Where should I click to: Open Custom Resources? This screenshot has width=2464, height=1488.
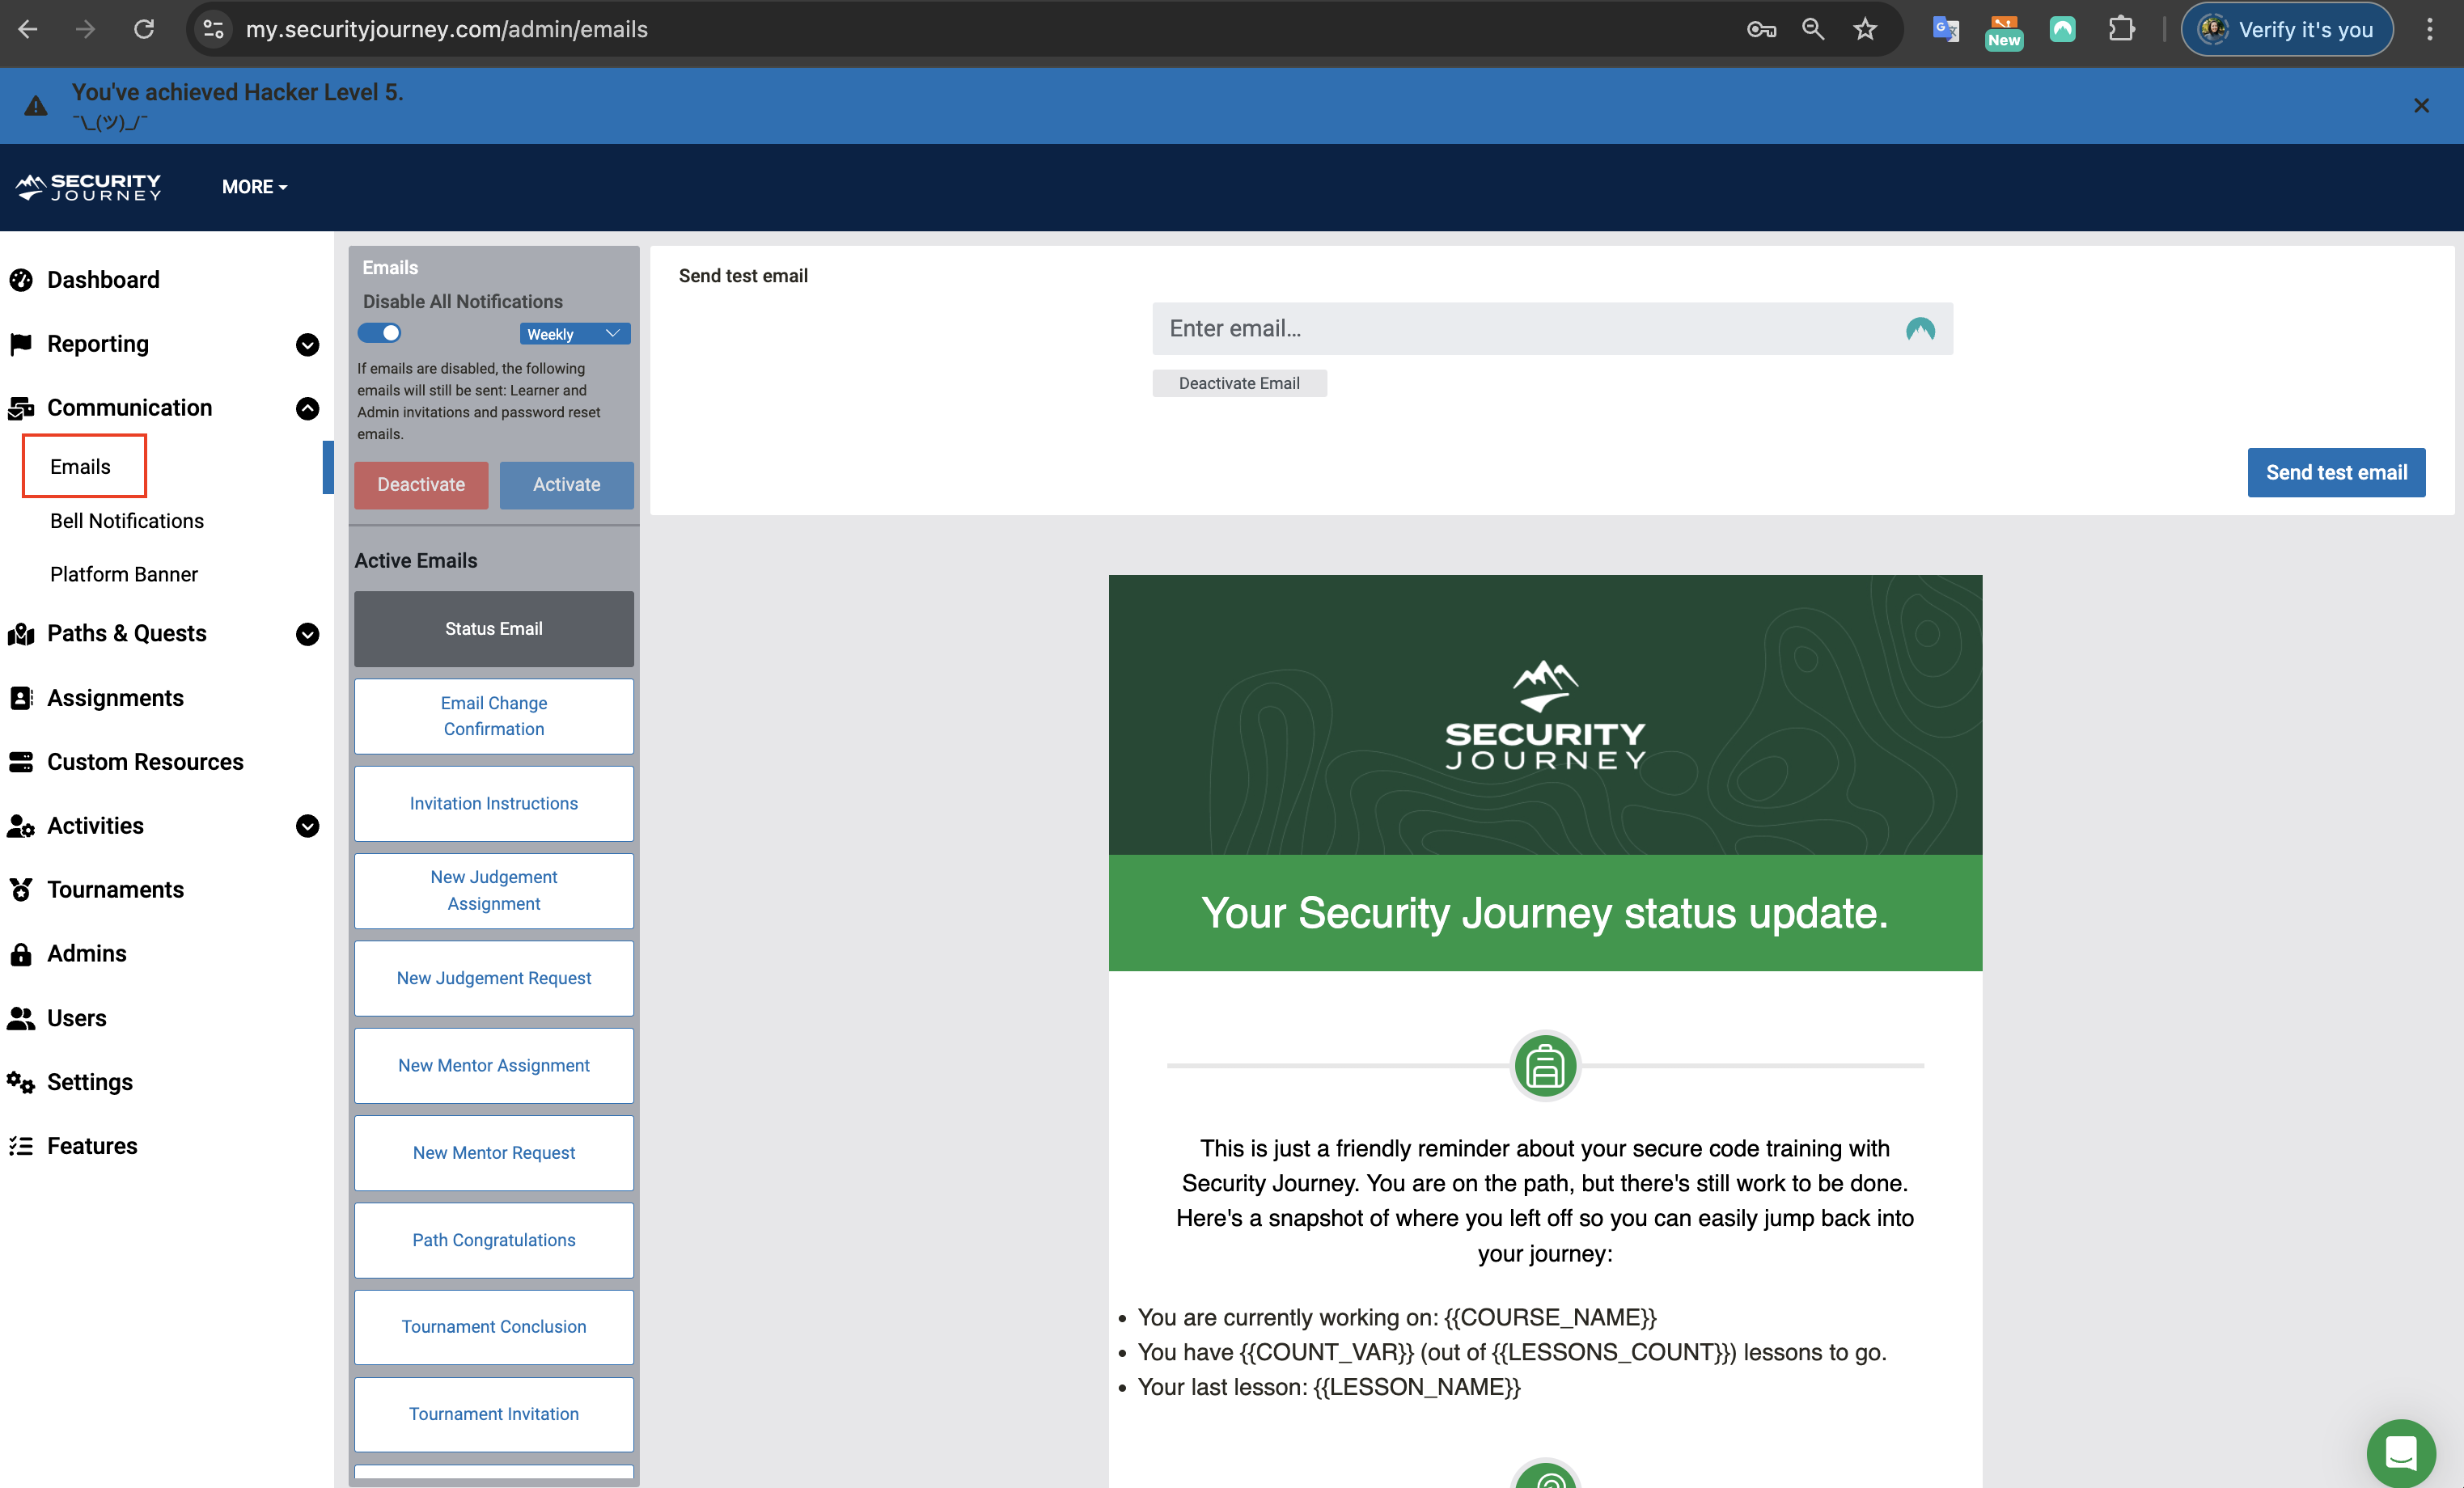coord(146,761)
